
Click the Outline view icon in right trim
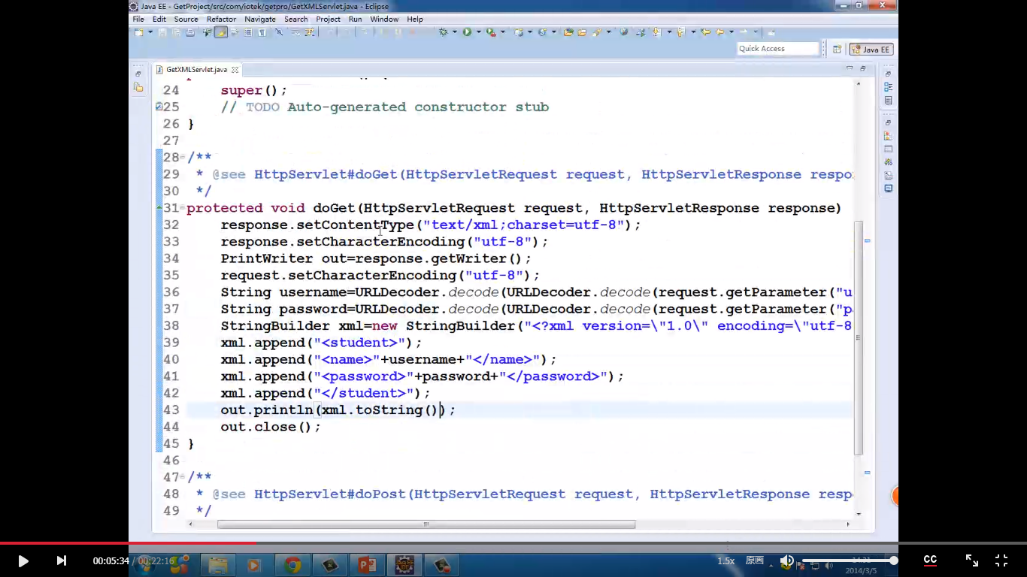[x=888, y=87]
